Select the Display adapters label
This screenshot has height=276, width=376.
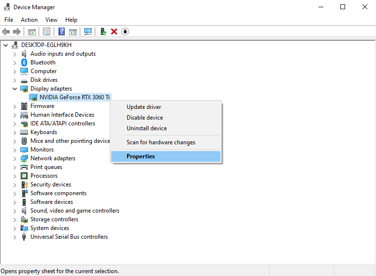(x=51, y=89)
